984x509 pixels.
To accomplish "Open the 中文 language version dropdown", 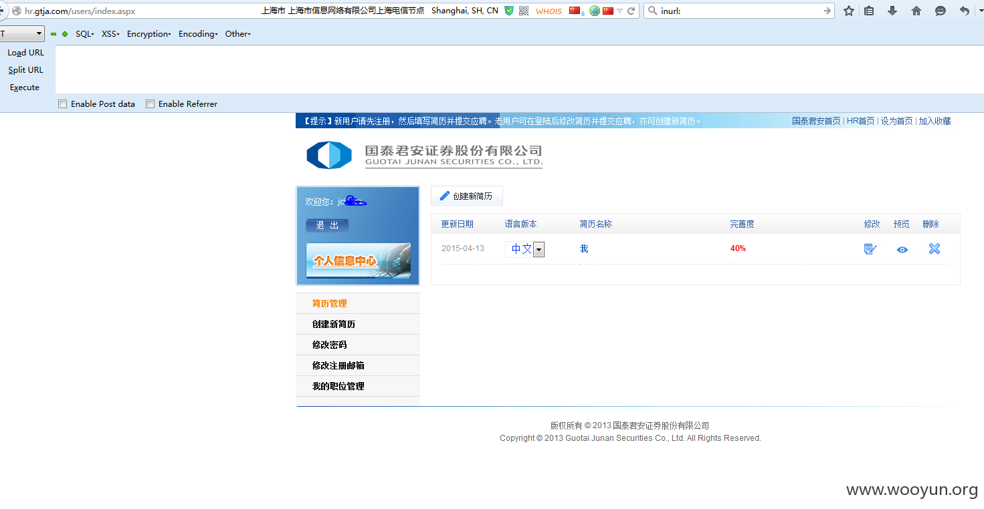I will (x=524, y=249).
